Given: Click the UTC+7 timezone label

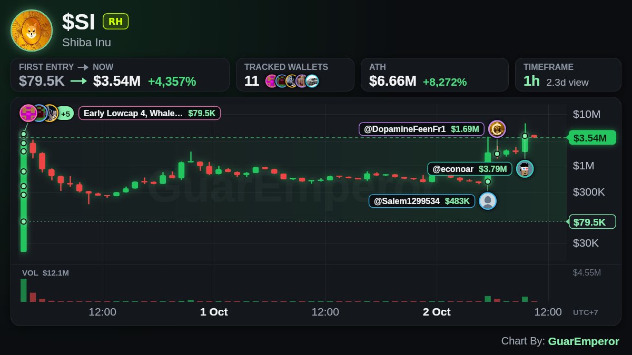Looking at the screenshot, I should click(586, 312).
